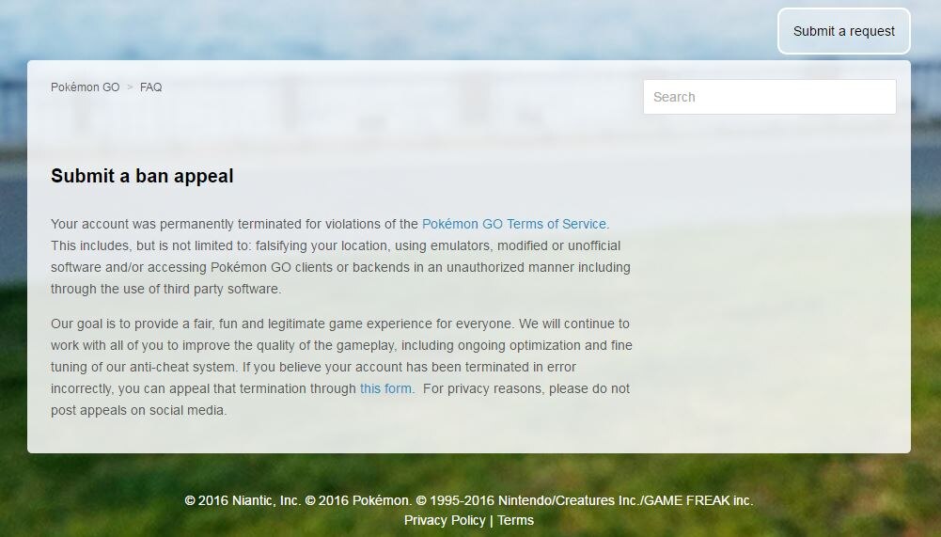Screen dimensions: 941x537
Task: Click the Submit a request button
Action: click(843, 31)
